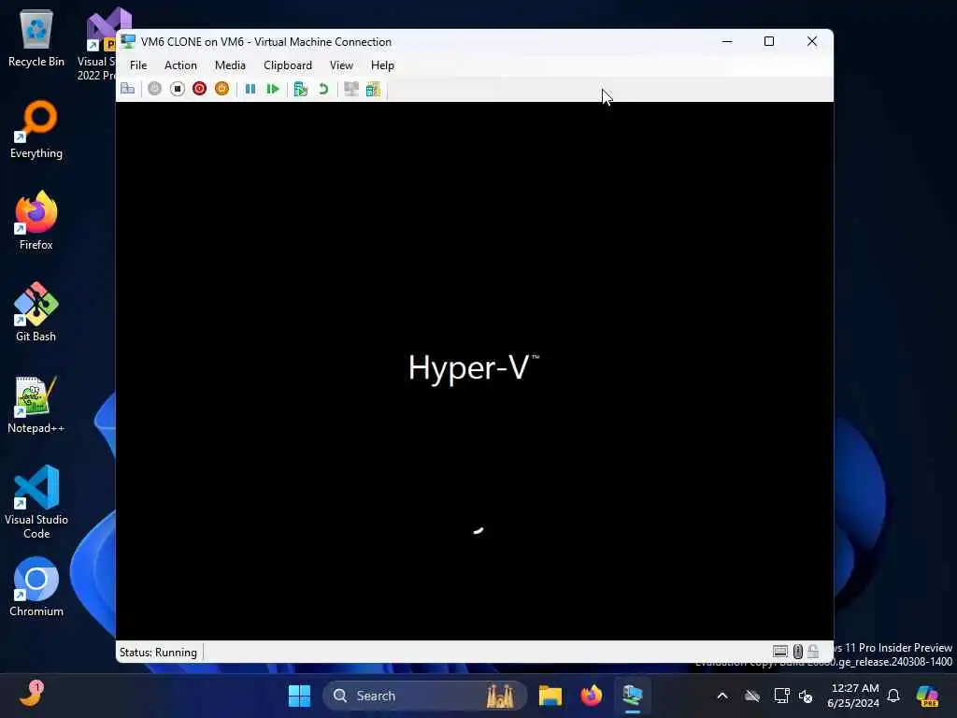Create a checkpoint using the toolbar icon
Screen dimensions: 957x718
[300, 89]
